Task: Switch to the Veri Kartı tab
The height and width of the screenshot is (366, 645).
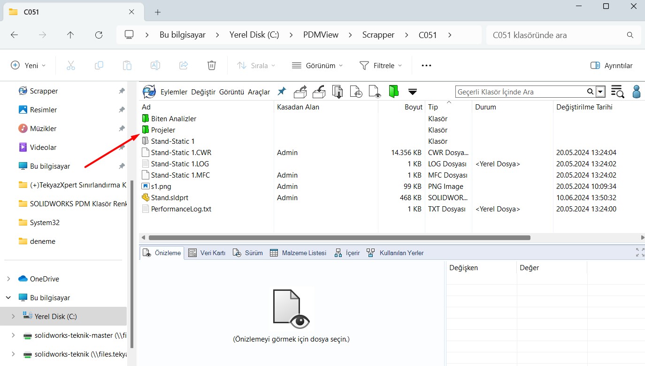Action: (207, 253)
